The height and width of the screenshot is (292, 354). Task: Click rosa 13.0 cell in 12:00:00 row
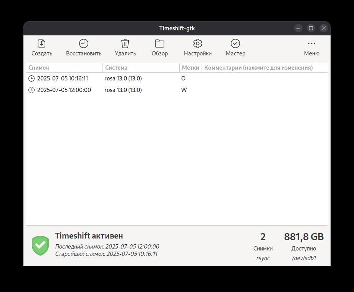123,90
